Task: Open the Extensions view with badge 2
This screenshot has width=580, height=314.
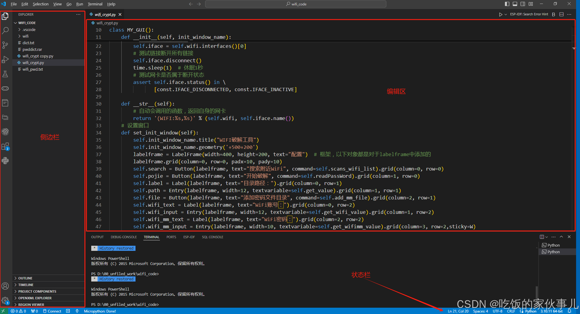Action: [x=5, y=146]
